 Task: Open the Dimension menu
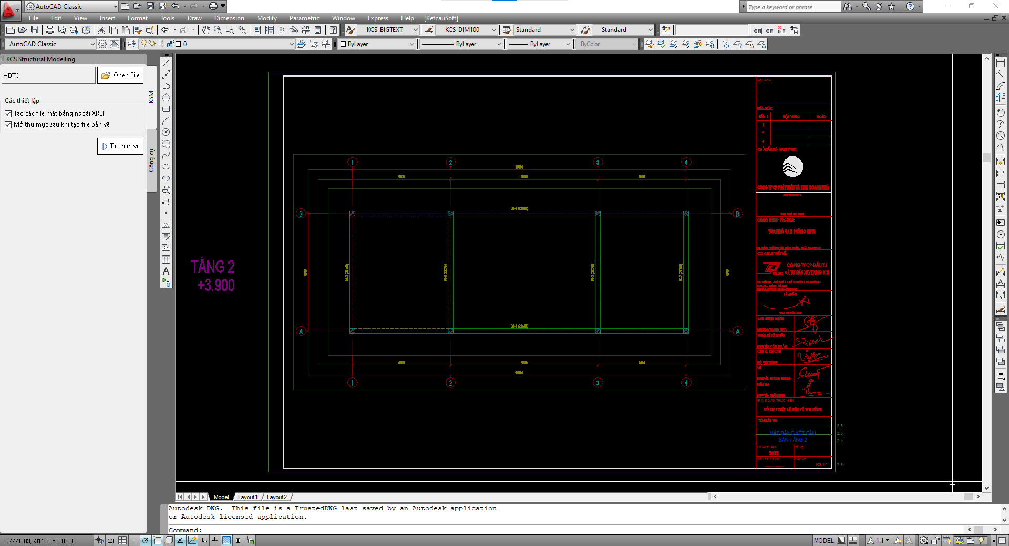[229, 18]
